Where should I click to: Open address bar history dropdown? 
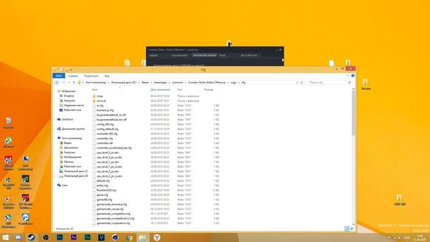297,83
